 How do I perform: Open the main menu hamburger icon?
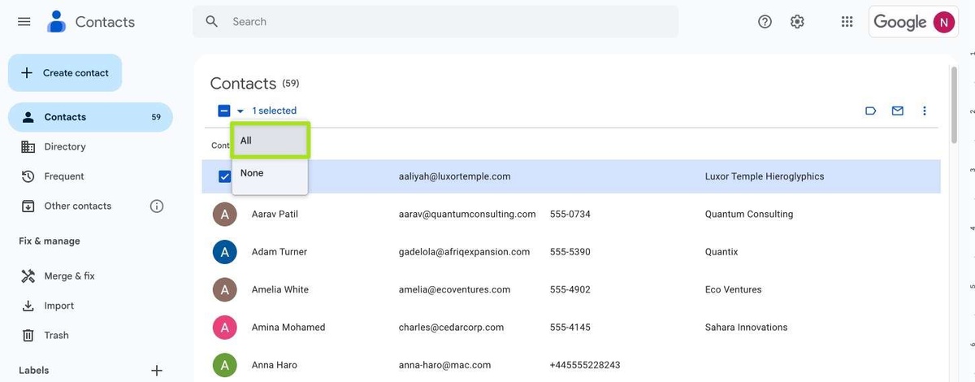[x=24, y=22]
